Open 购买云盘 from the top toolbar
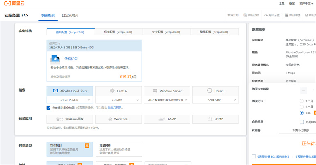 (x=272, y=15)
